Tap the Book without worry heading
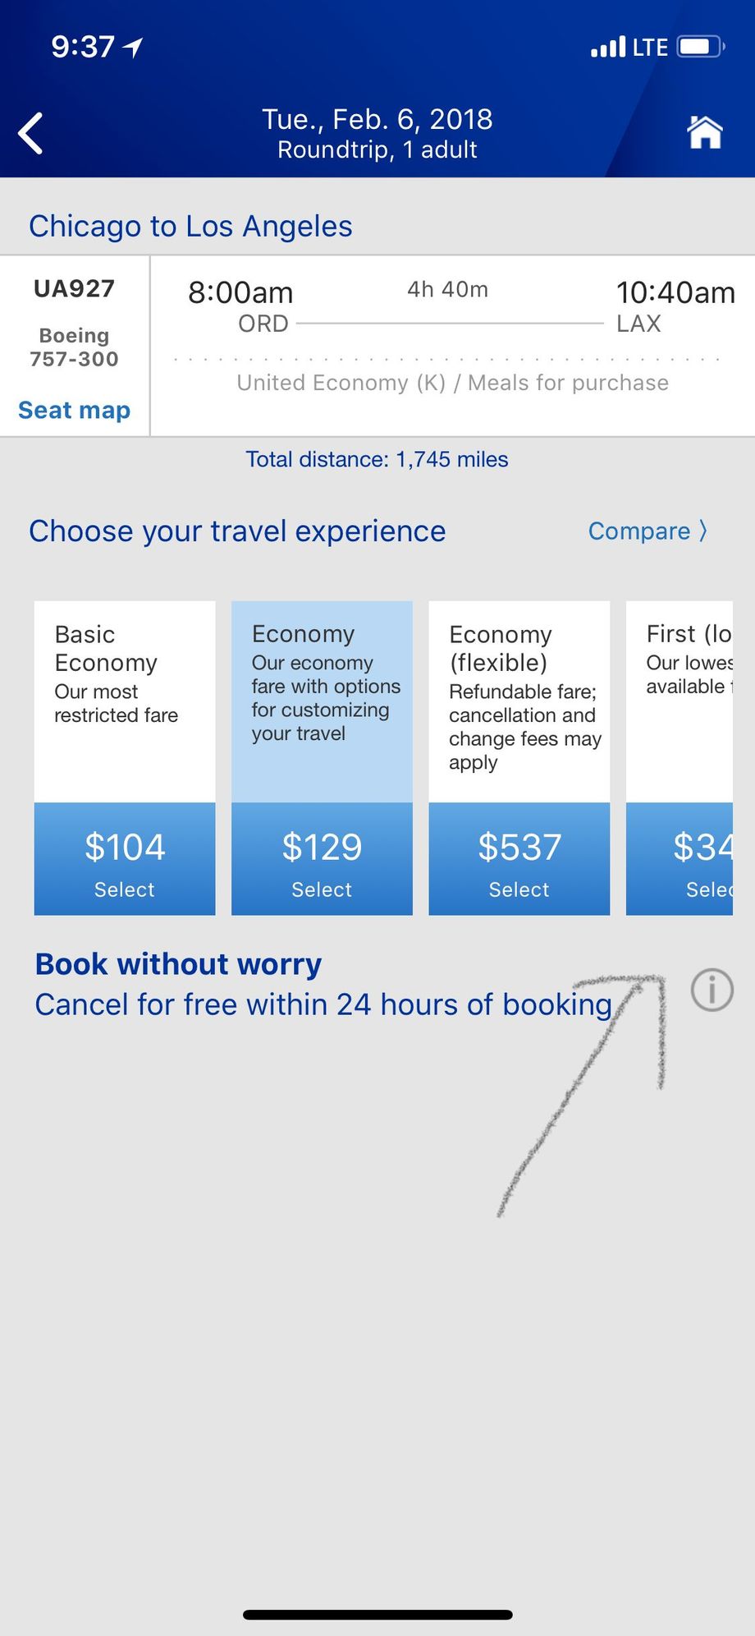This screenshot has width=755, height=1636. pos(178,964)
